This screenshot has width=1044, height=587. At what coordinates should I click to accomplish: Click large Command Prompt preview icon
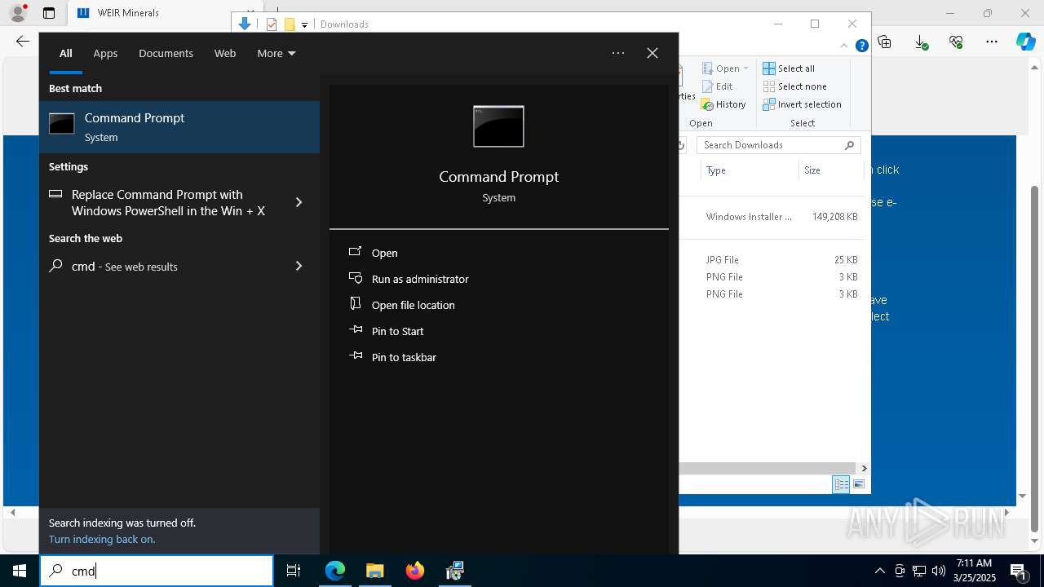tap(498, 126)
